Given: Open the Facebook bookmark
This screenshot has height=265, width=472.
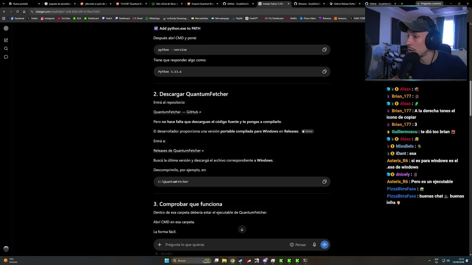Looking at the screenshot, I should [x=17, y=18].
